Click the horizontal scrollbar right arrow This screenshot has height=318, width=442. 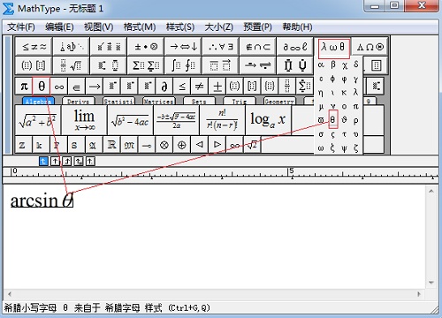click(419, 294)
